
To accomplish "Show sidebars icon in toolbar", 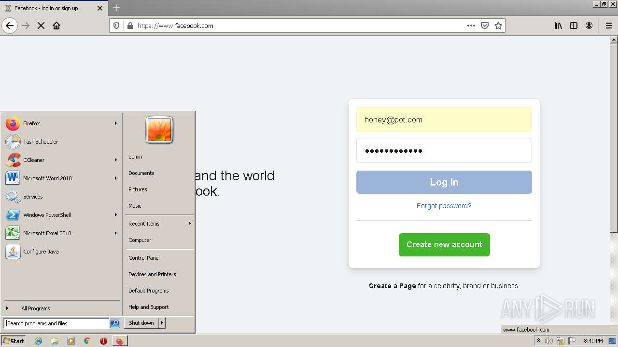I will pos(574,26).
